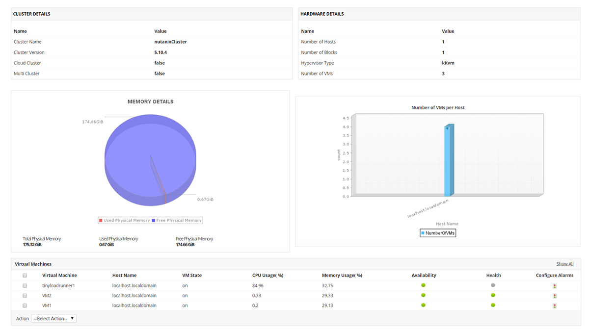589x329 pixels.
Task: Open alarm configuration for tinyloadrunner1
Action: pyautogui.click(x=554, y=285)
